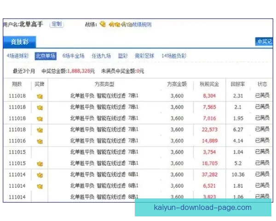Click the first gold trophy icon after 战绩:
Image resolution: width=276 pixels, height=221 pixels.
tap(103, 24)
